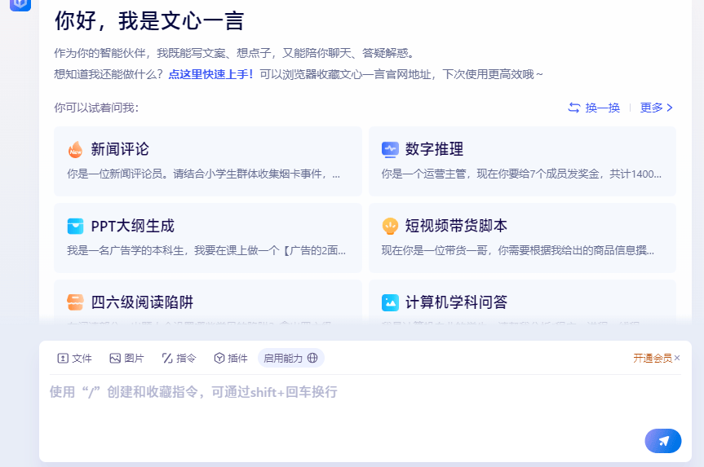Toggle the 启用能力 pill
This screenshot has height=467, width=704.
click(x=291, y=358)
